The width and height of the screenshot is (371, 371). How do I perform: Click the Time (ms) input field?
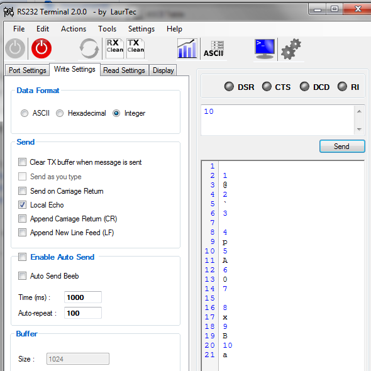click(83, 297)
